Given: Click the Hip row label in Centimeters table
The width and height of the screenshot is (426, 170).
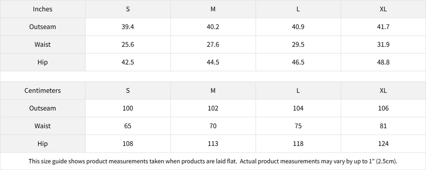Looking at the screenshot, I should click(42, 144).
